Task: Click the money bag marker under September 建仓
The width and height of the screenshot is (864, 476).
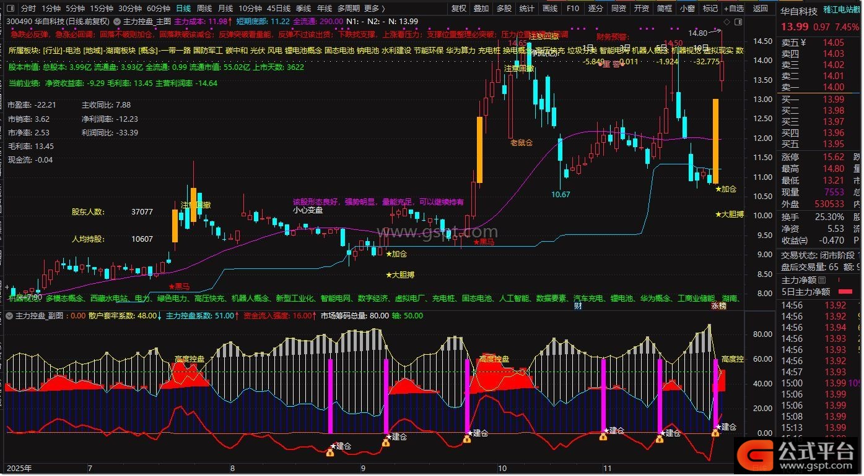Action: point(386,441)
